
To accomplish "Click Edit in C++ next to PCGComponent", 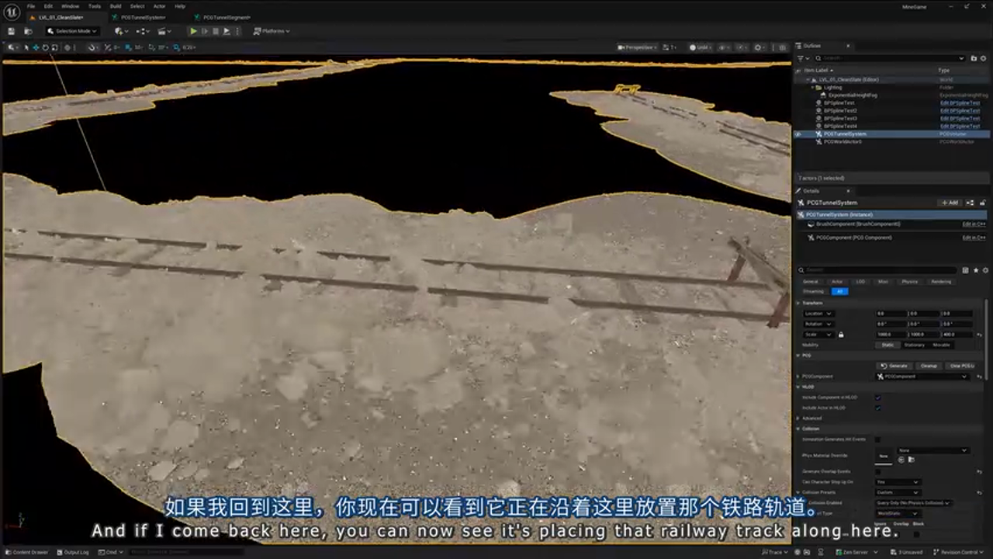I will [974, 238].
